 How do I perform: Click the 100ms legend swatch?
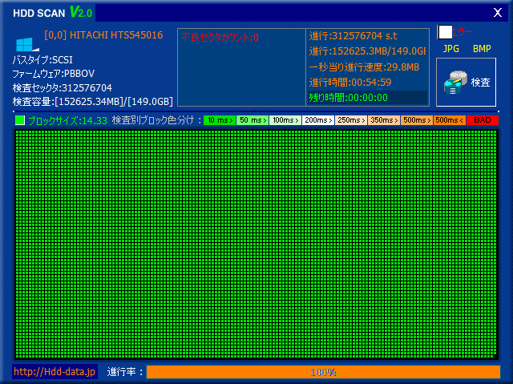[x=285, y=120]
